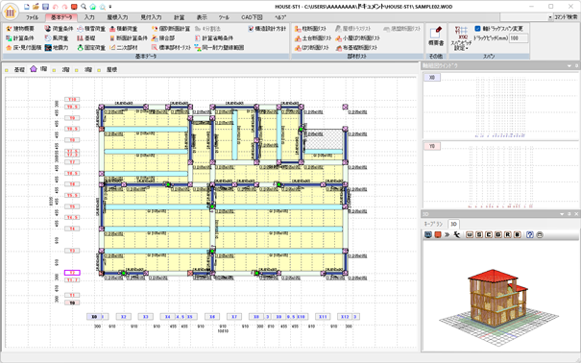Click the gray round icon in 3D toolbar
Viewport: 581px width, 363px height.
(x=540, y=235)
